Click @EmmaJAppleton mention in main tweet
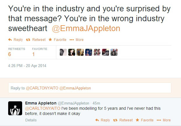The width and height of the screenshot is (181, 126). (86, 28)
